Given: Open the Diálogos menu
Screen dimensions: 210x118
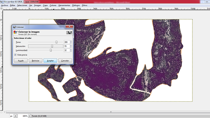Looking at the screenshot, I should [x=76, y=5].
